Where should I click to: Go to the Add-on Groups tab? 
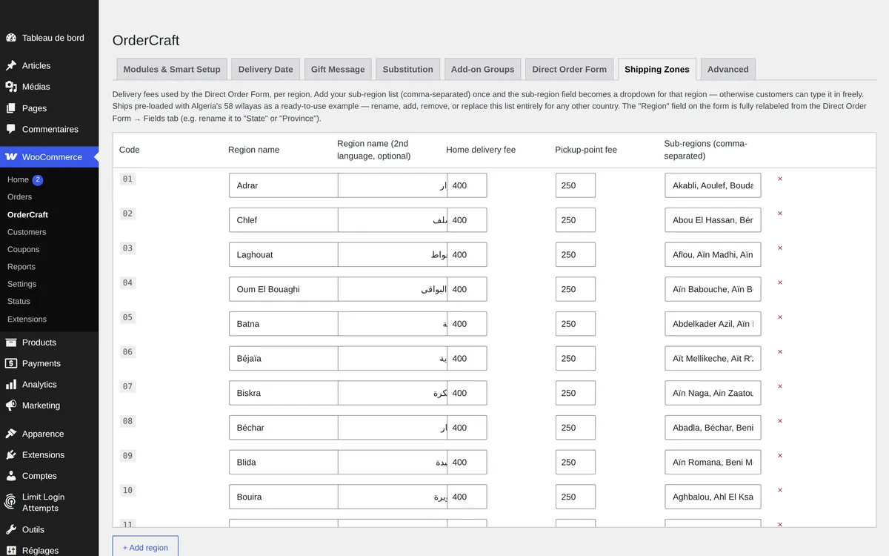tap(483, 69)
